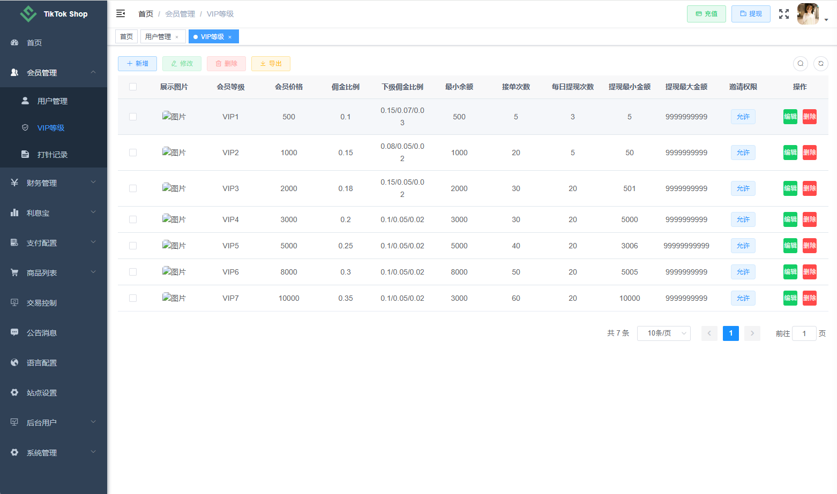Switch to the 首页 tab
The image size is (837, 494).
[x=126, y=36]
